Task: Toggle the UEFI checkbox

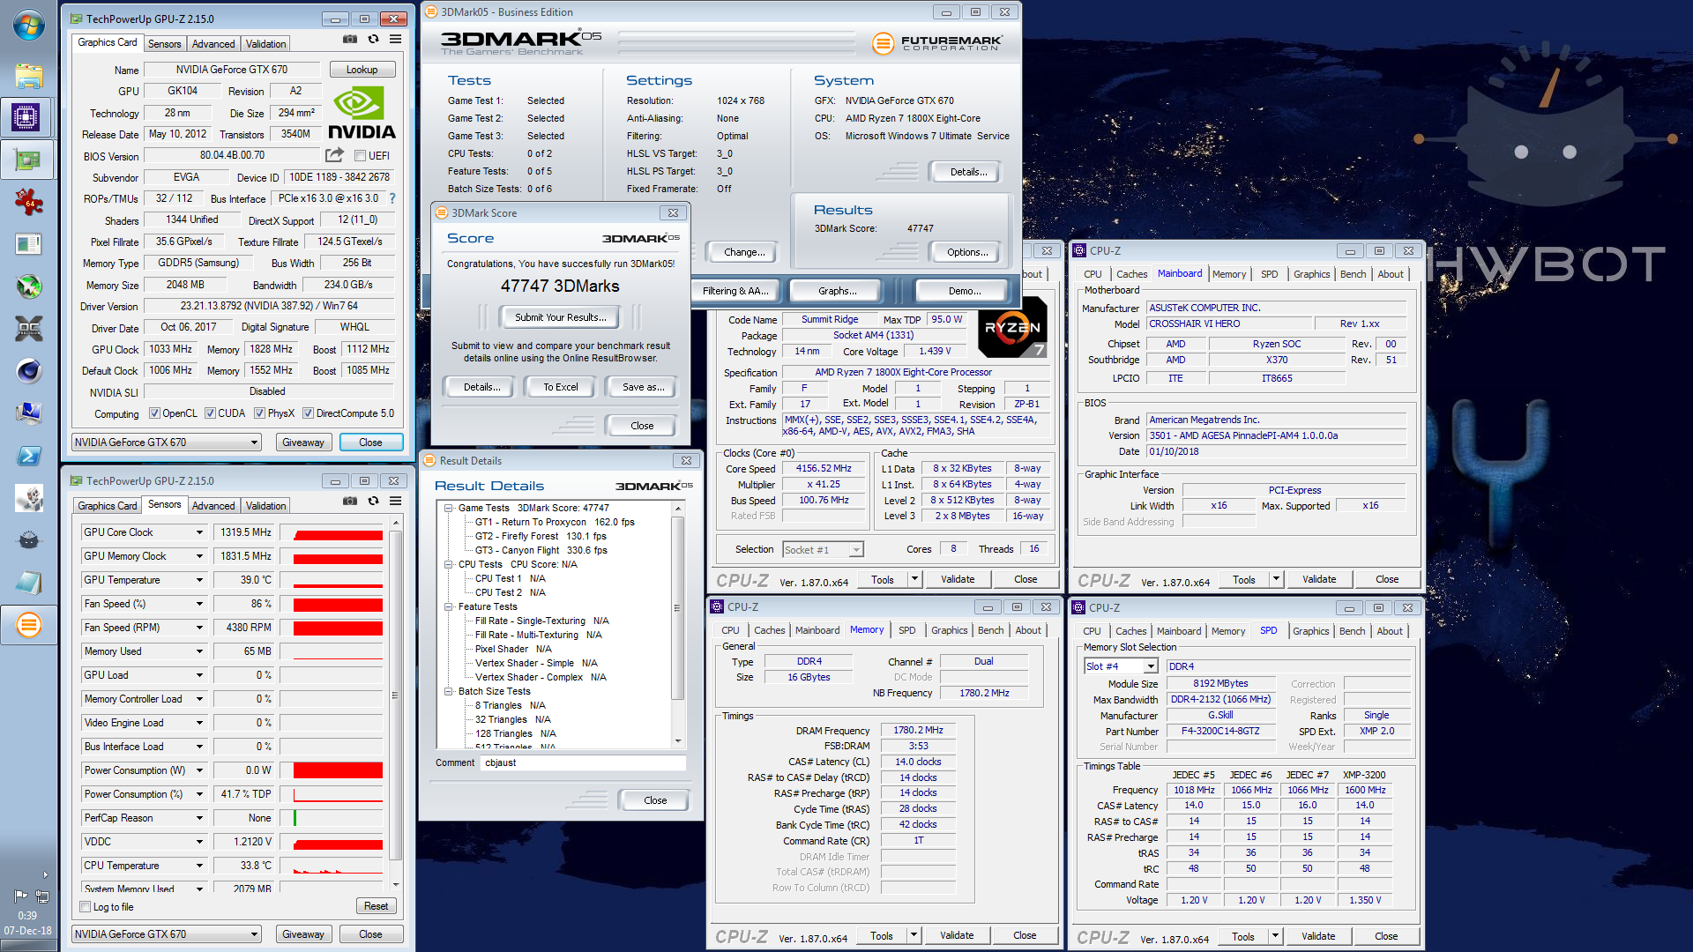Action: tap(360, 156)
